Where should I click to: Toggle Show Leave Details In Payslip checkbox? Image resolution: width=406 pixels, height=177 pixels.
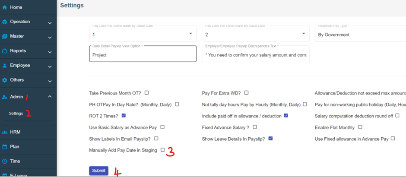[x=270, y=139]
